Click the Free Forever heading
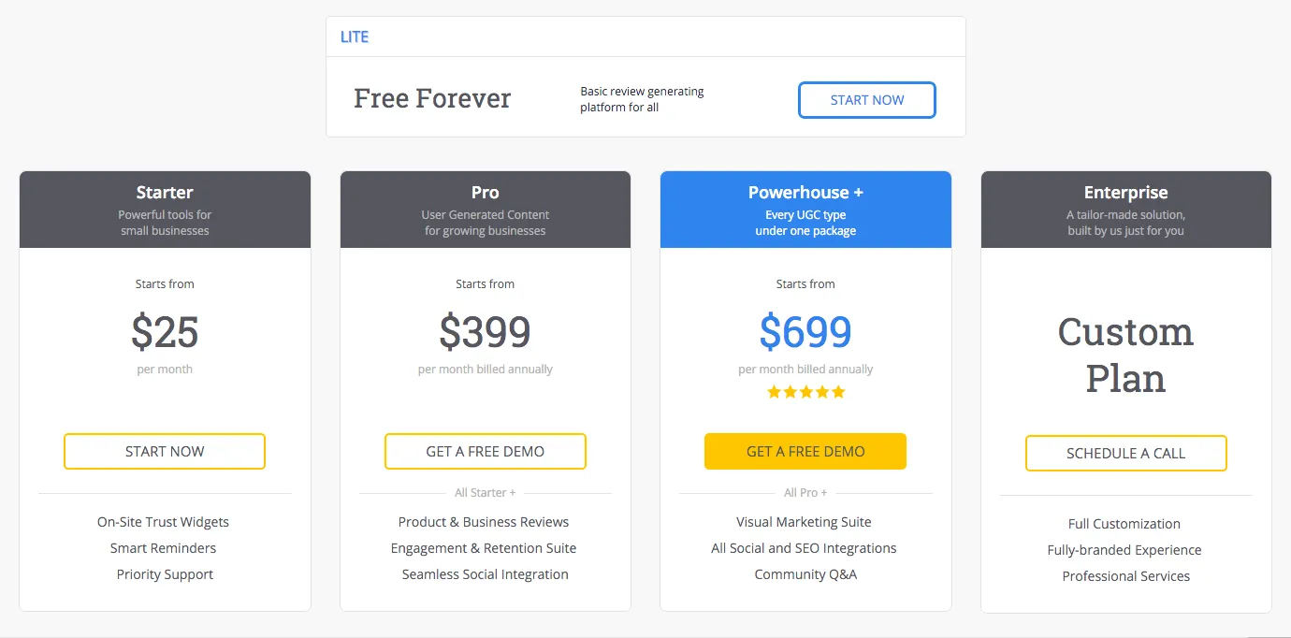Screen dimensions: 1291x638 (432, 98)
